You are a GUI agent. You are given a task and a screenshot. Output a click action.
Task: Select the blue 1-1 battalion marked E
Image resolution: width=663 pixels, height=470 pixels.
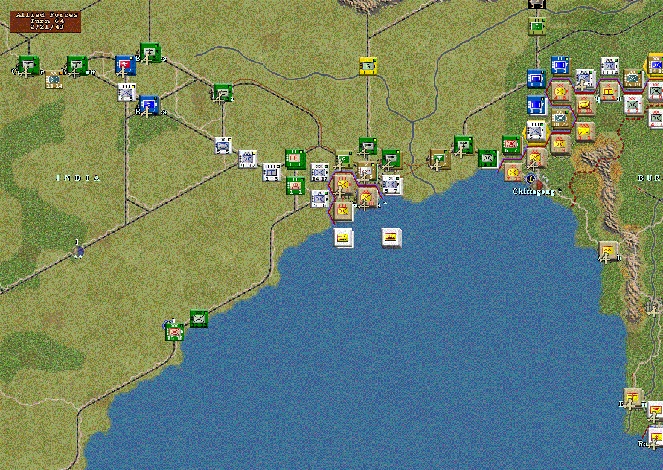click(x=561, y=66)
